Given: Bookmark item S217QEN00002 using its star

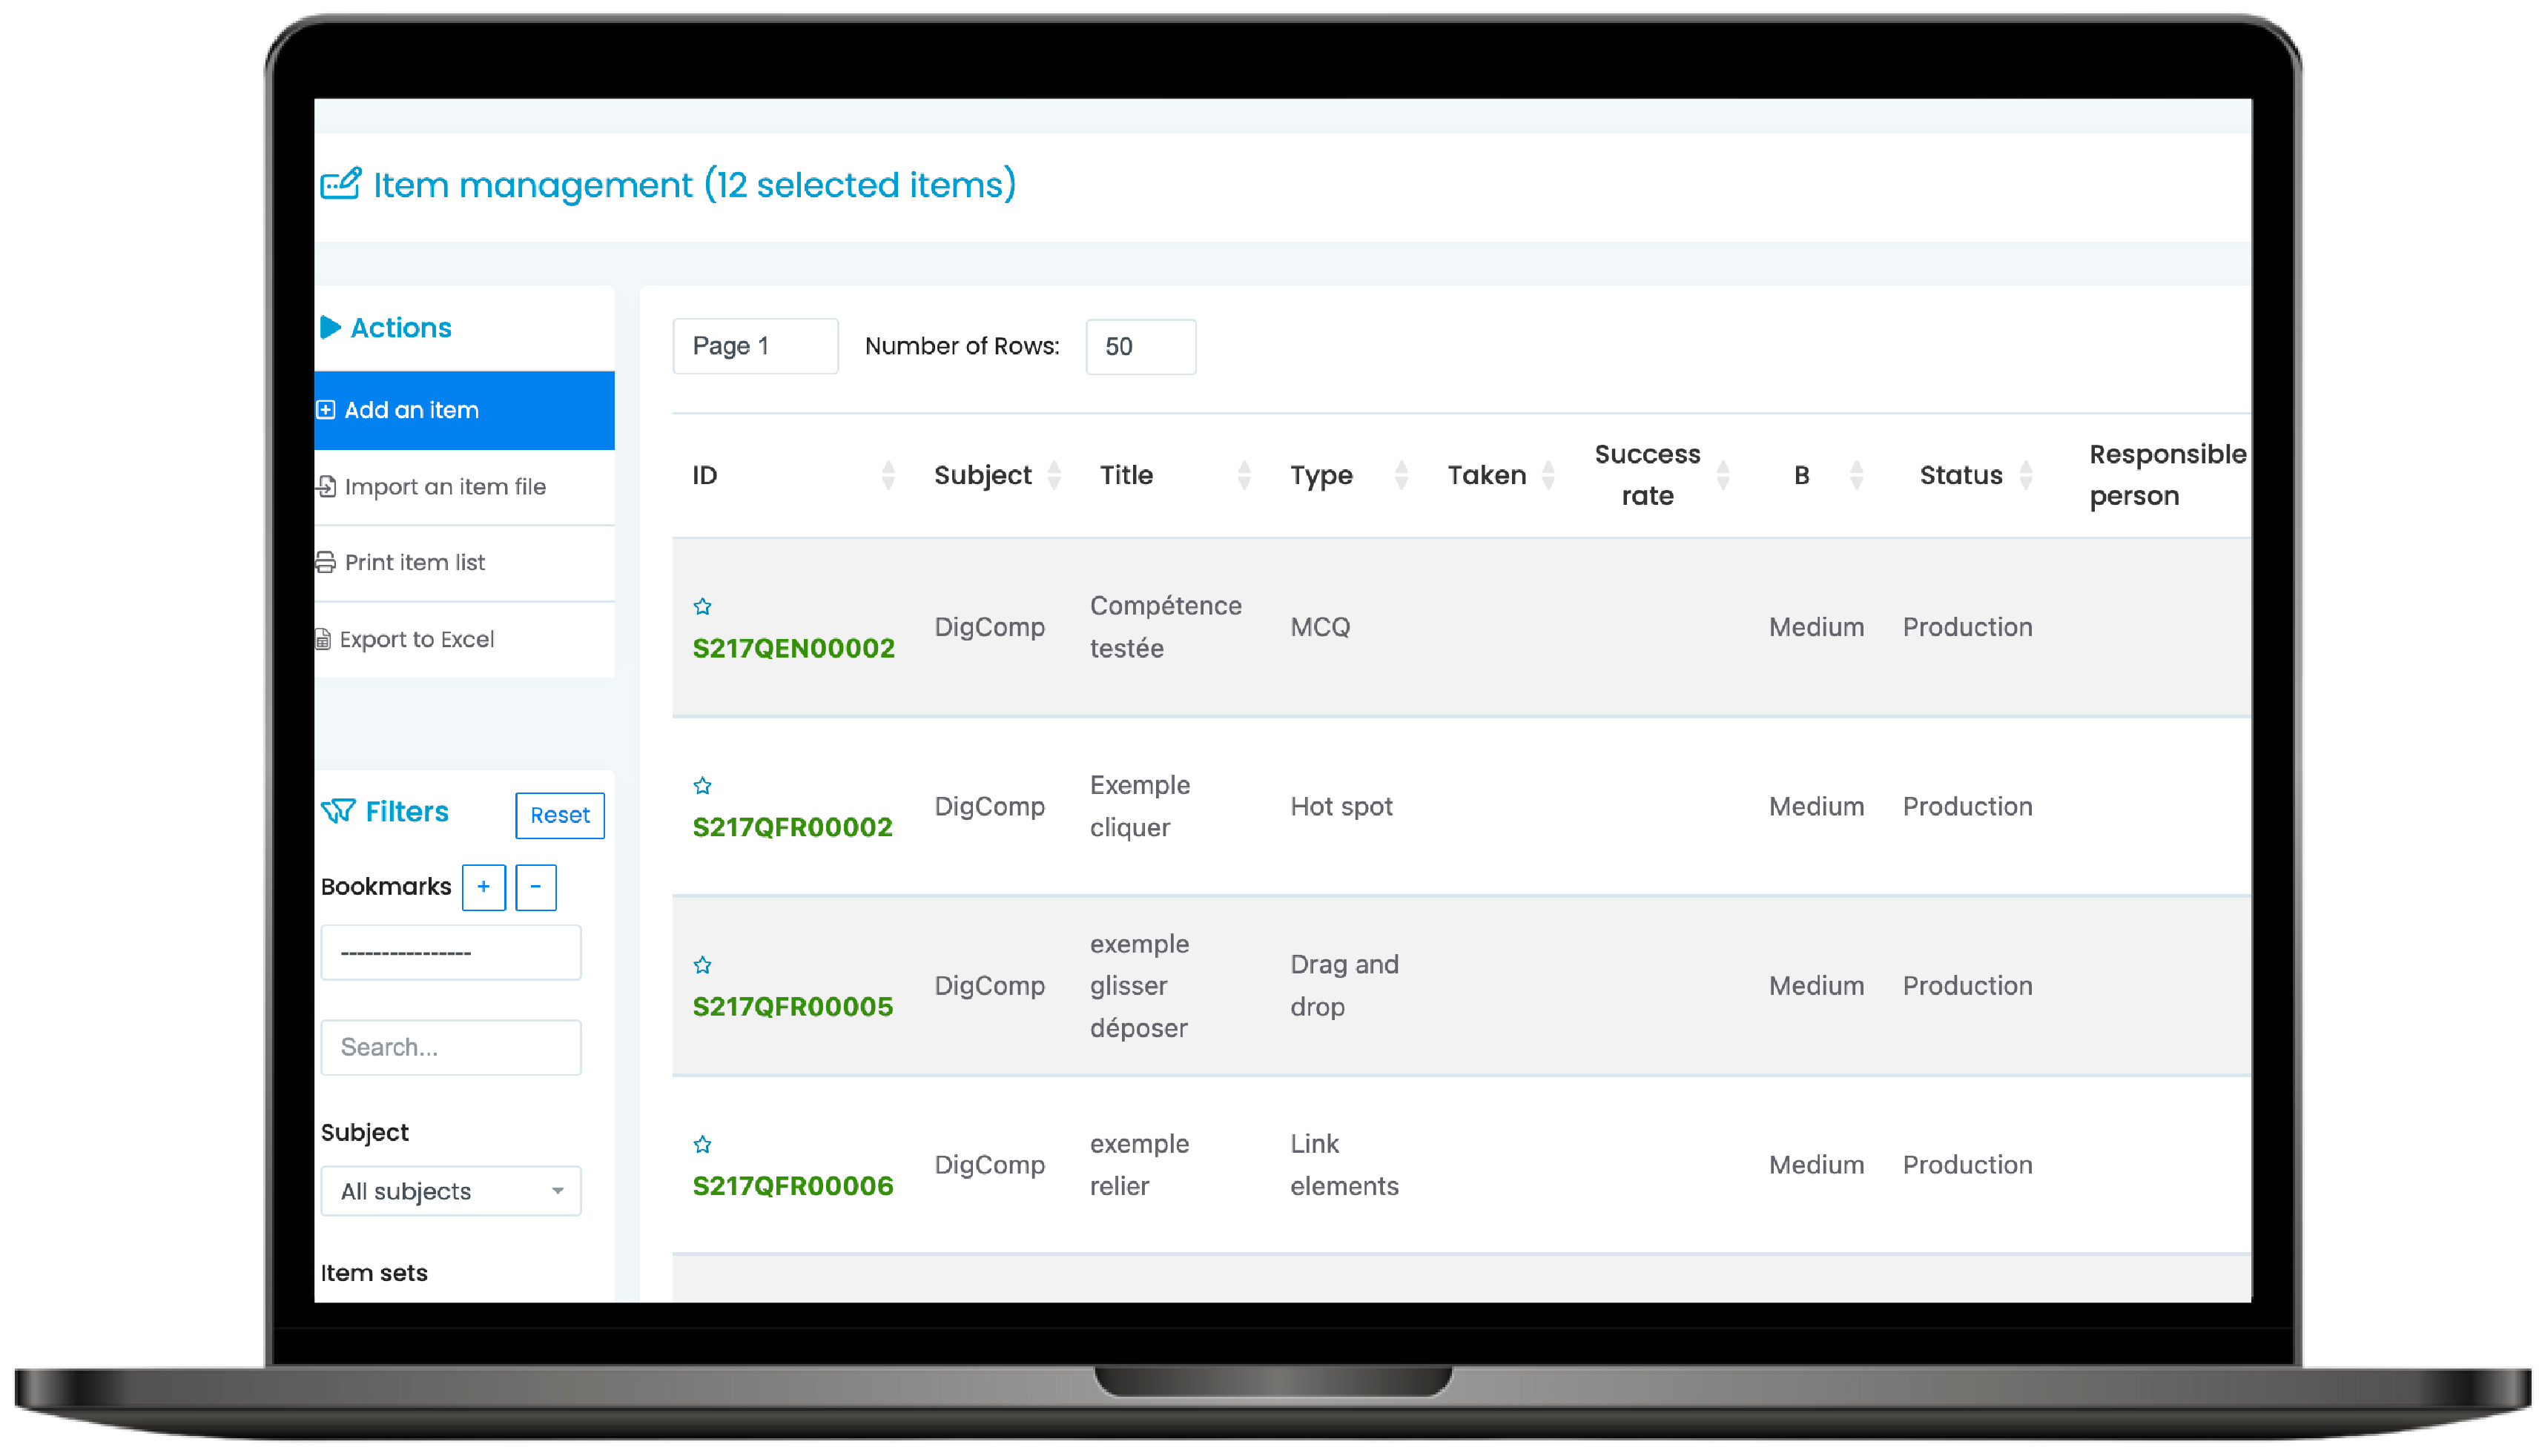Looking at the screenshot, I should point(703,606).
